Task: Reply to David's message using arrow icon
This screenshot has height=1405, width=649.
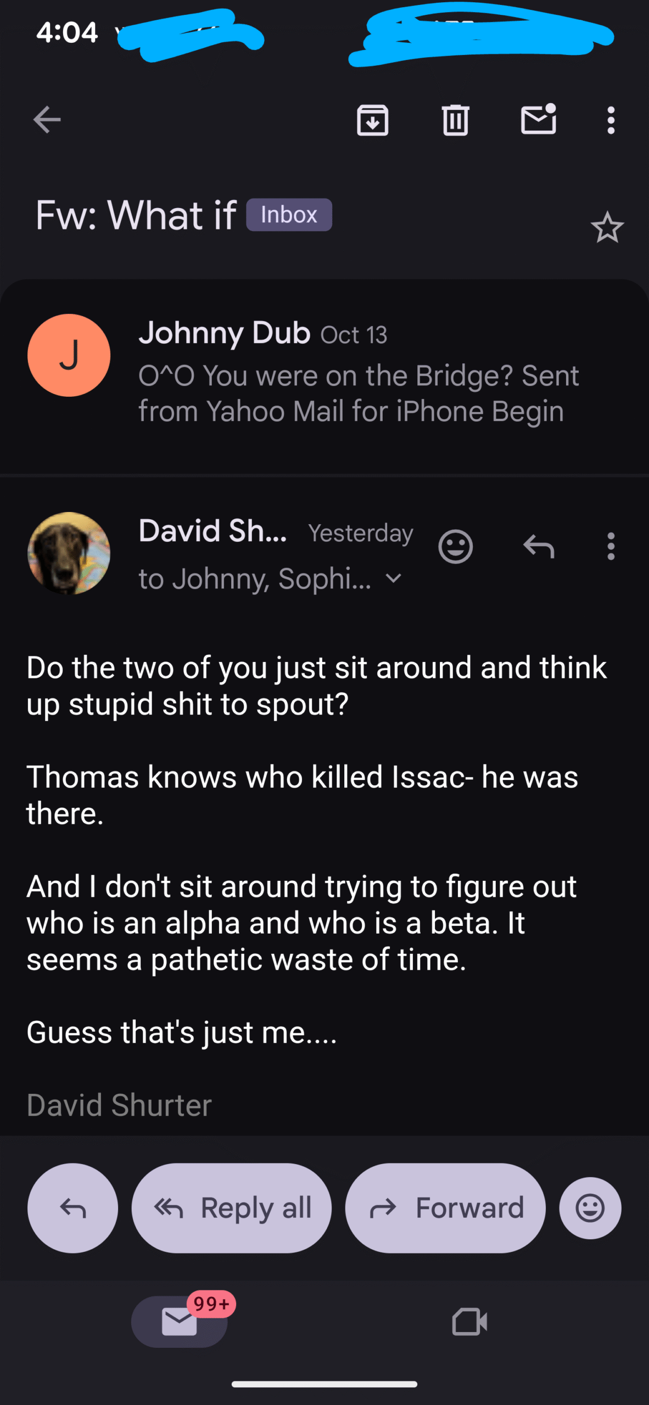Action: [539, 547]
